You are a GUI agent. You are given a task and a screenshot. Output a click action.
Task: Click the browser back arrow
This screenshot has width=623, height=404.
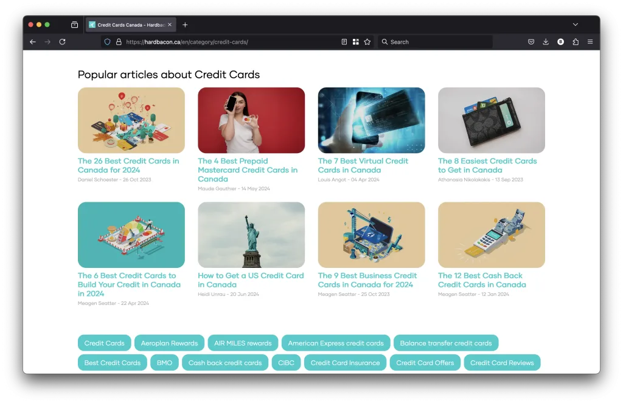tap(33, 42)
